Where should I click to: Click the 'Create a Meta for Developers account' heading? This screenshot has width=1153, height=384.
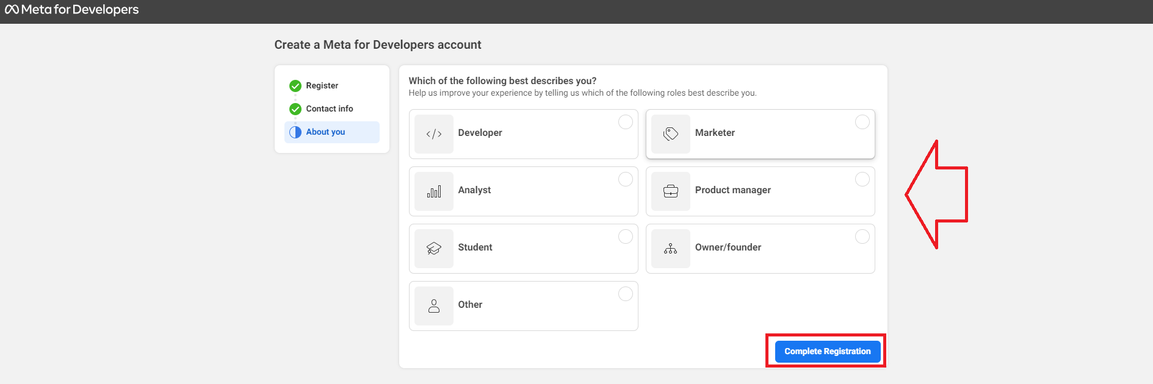point(378,44)
